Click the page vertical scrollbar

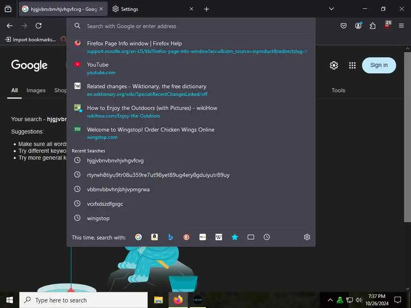pyautogui.click(x=407, y=137)
